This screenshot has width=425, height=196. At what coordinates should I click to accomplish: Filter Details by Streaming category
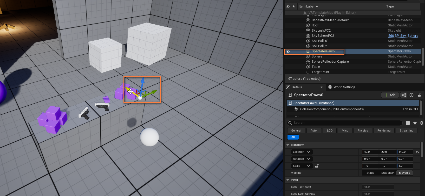[x=407, y=131]
